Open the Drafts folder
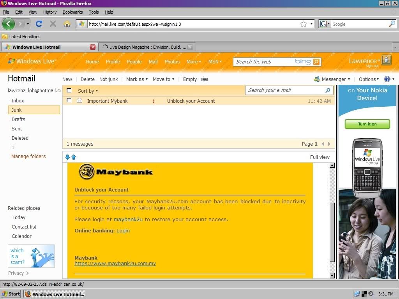The image size is (399, 299). [x=18, y=119]
